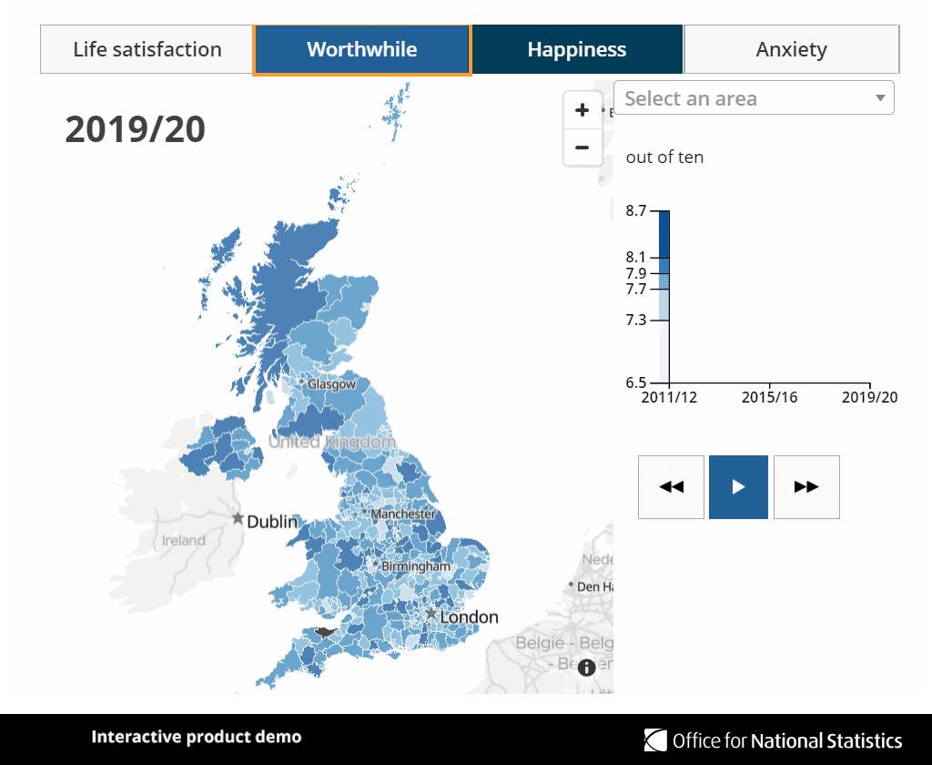Select the Worthwhile tab
The image size is (932, 765).
pos(362,49)
